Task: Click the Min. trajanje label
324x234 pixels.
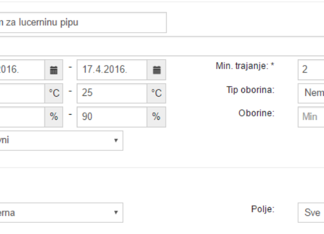Action: coord(245,66)
